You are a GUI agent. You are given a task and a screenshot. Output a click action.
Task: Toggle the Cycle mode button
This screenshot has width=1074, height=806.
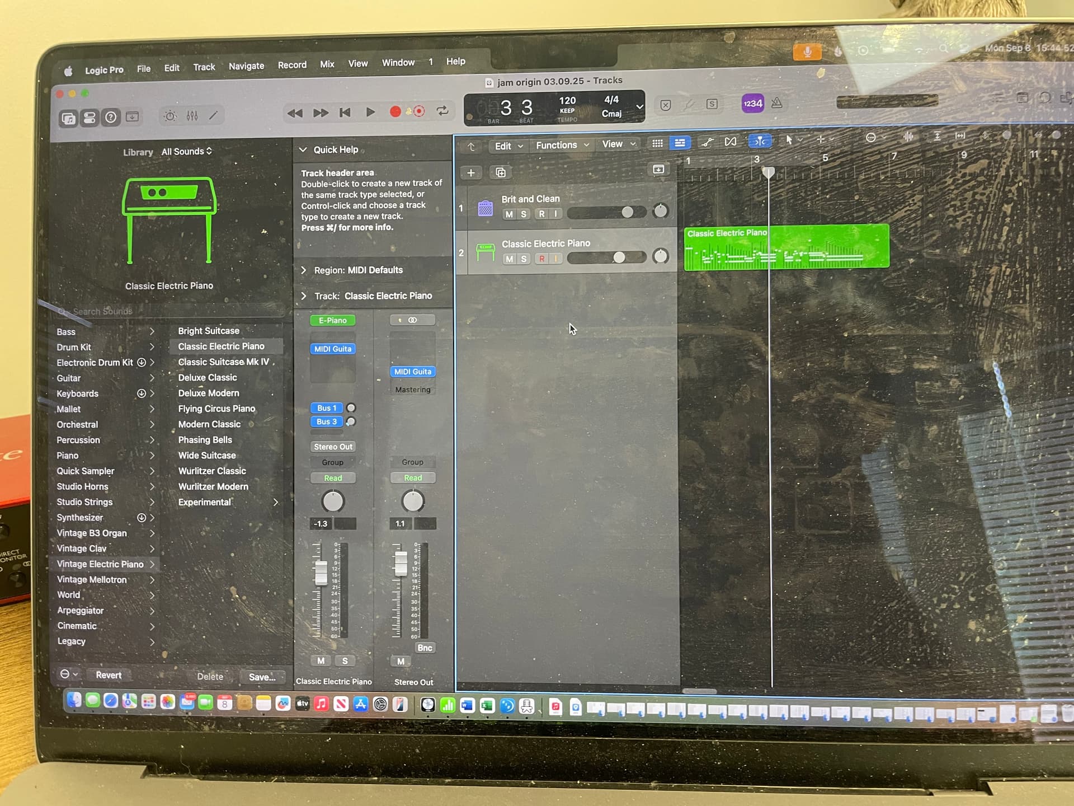(x=442, y=111)
